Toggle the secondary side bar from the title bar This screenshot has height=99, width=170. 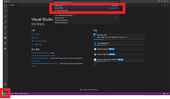pos(168,1)
